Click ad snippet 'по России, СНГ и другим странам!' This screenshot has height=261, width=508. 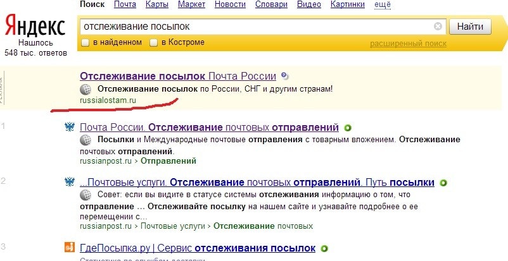pos(266,89)
